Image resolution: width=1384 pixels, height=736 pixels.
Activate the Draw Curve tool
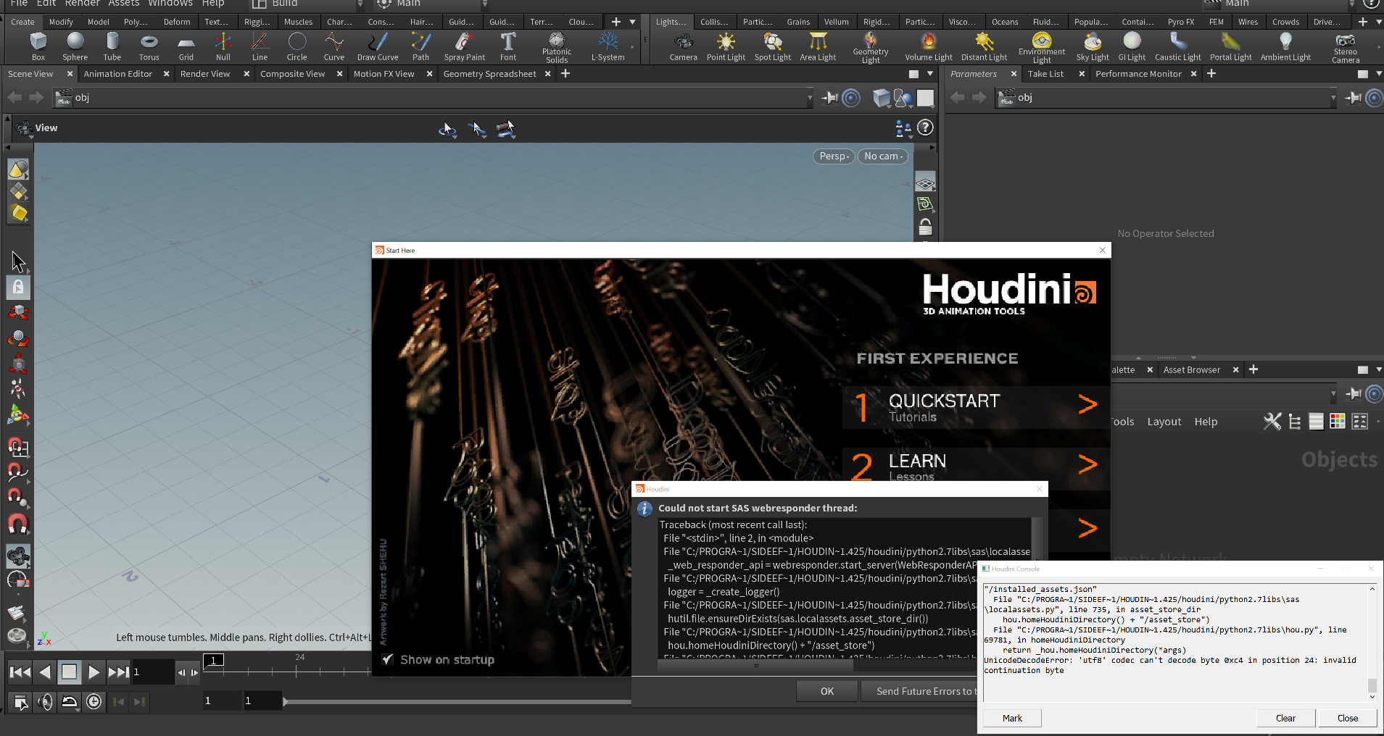pyautogui.click(x=378, y=46)
